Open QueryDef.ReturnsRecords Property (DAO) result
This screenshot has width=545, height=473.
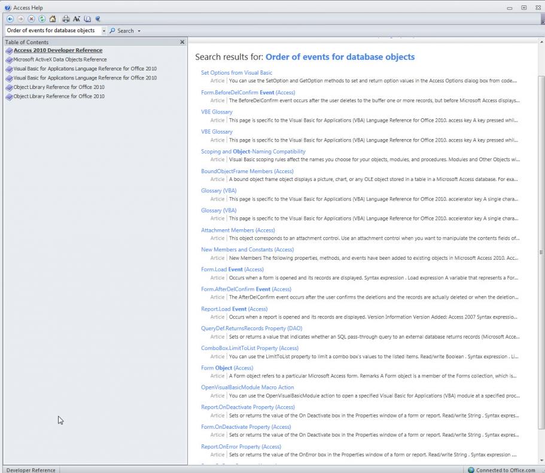coord(252,328)
